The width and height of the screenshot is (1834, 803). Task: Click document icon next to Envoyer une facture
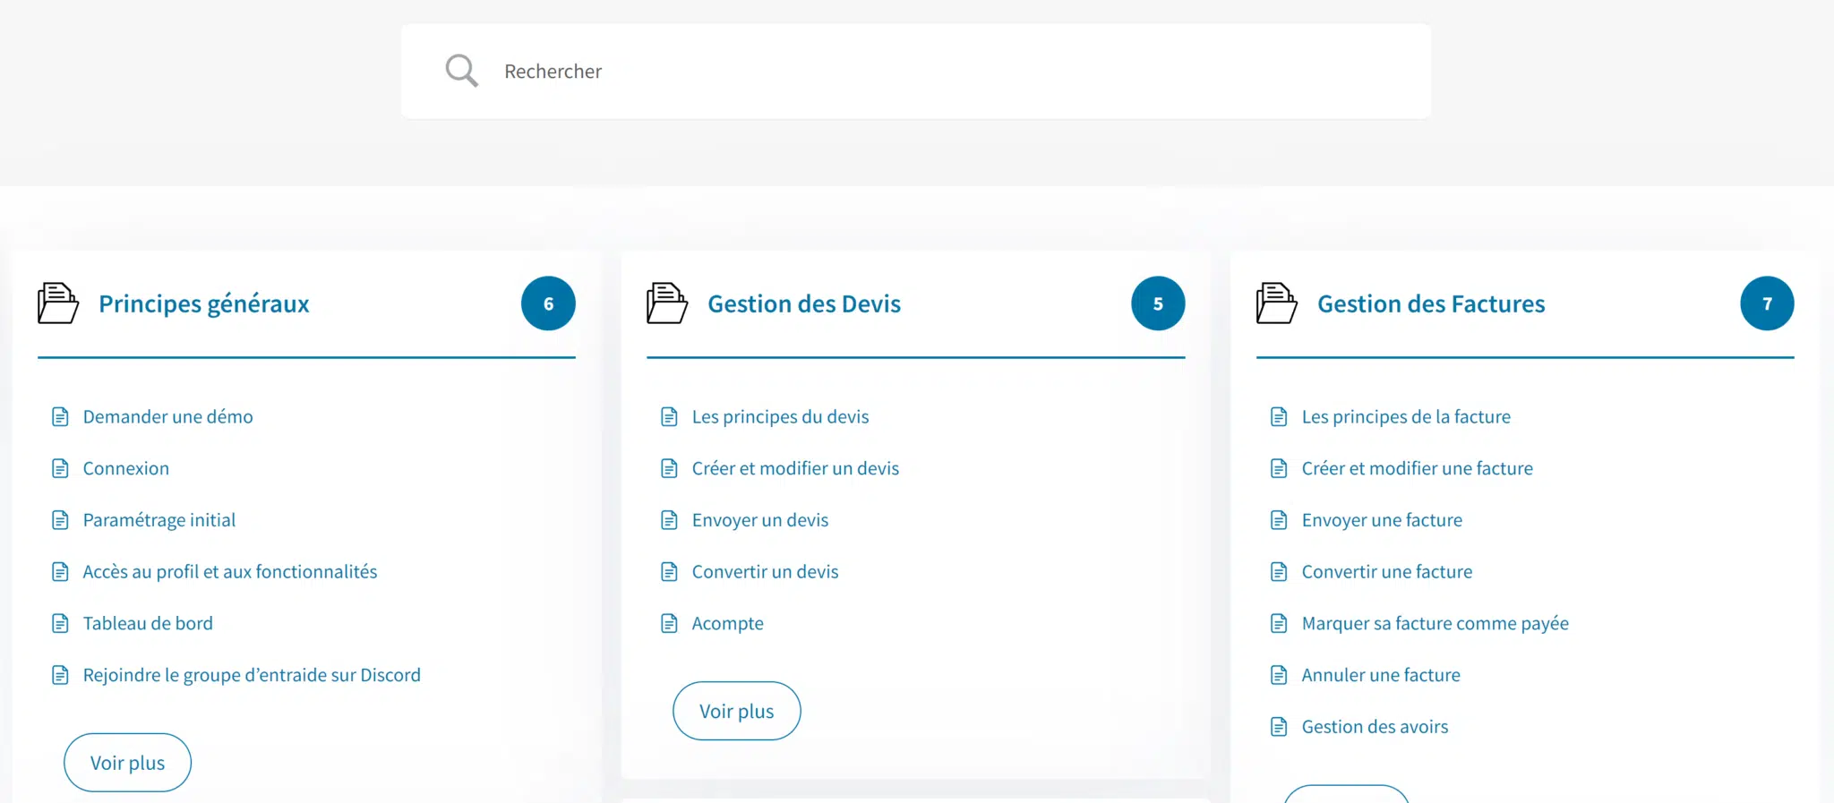tap(1279, 520)
